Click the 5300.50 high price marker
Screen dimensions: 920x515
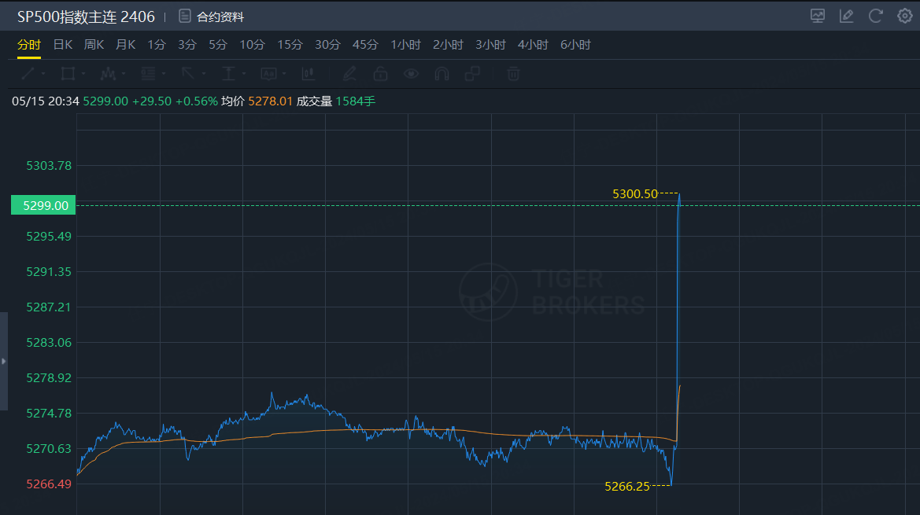[x=635, y=193]
